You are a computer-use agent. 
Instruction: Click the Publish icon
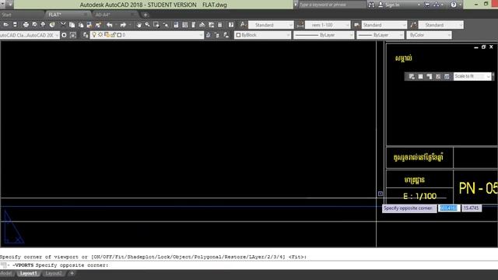click(x=43, y=25)
